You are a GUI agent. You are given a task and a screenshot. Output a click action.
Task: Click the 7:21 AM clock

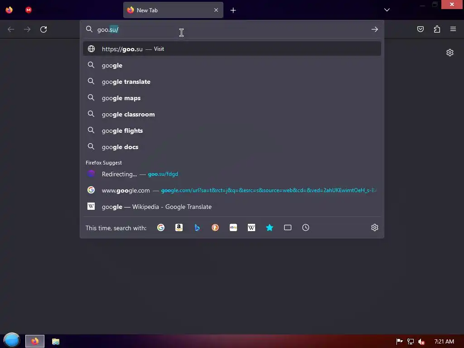[444, 342]
